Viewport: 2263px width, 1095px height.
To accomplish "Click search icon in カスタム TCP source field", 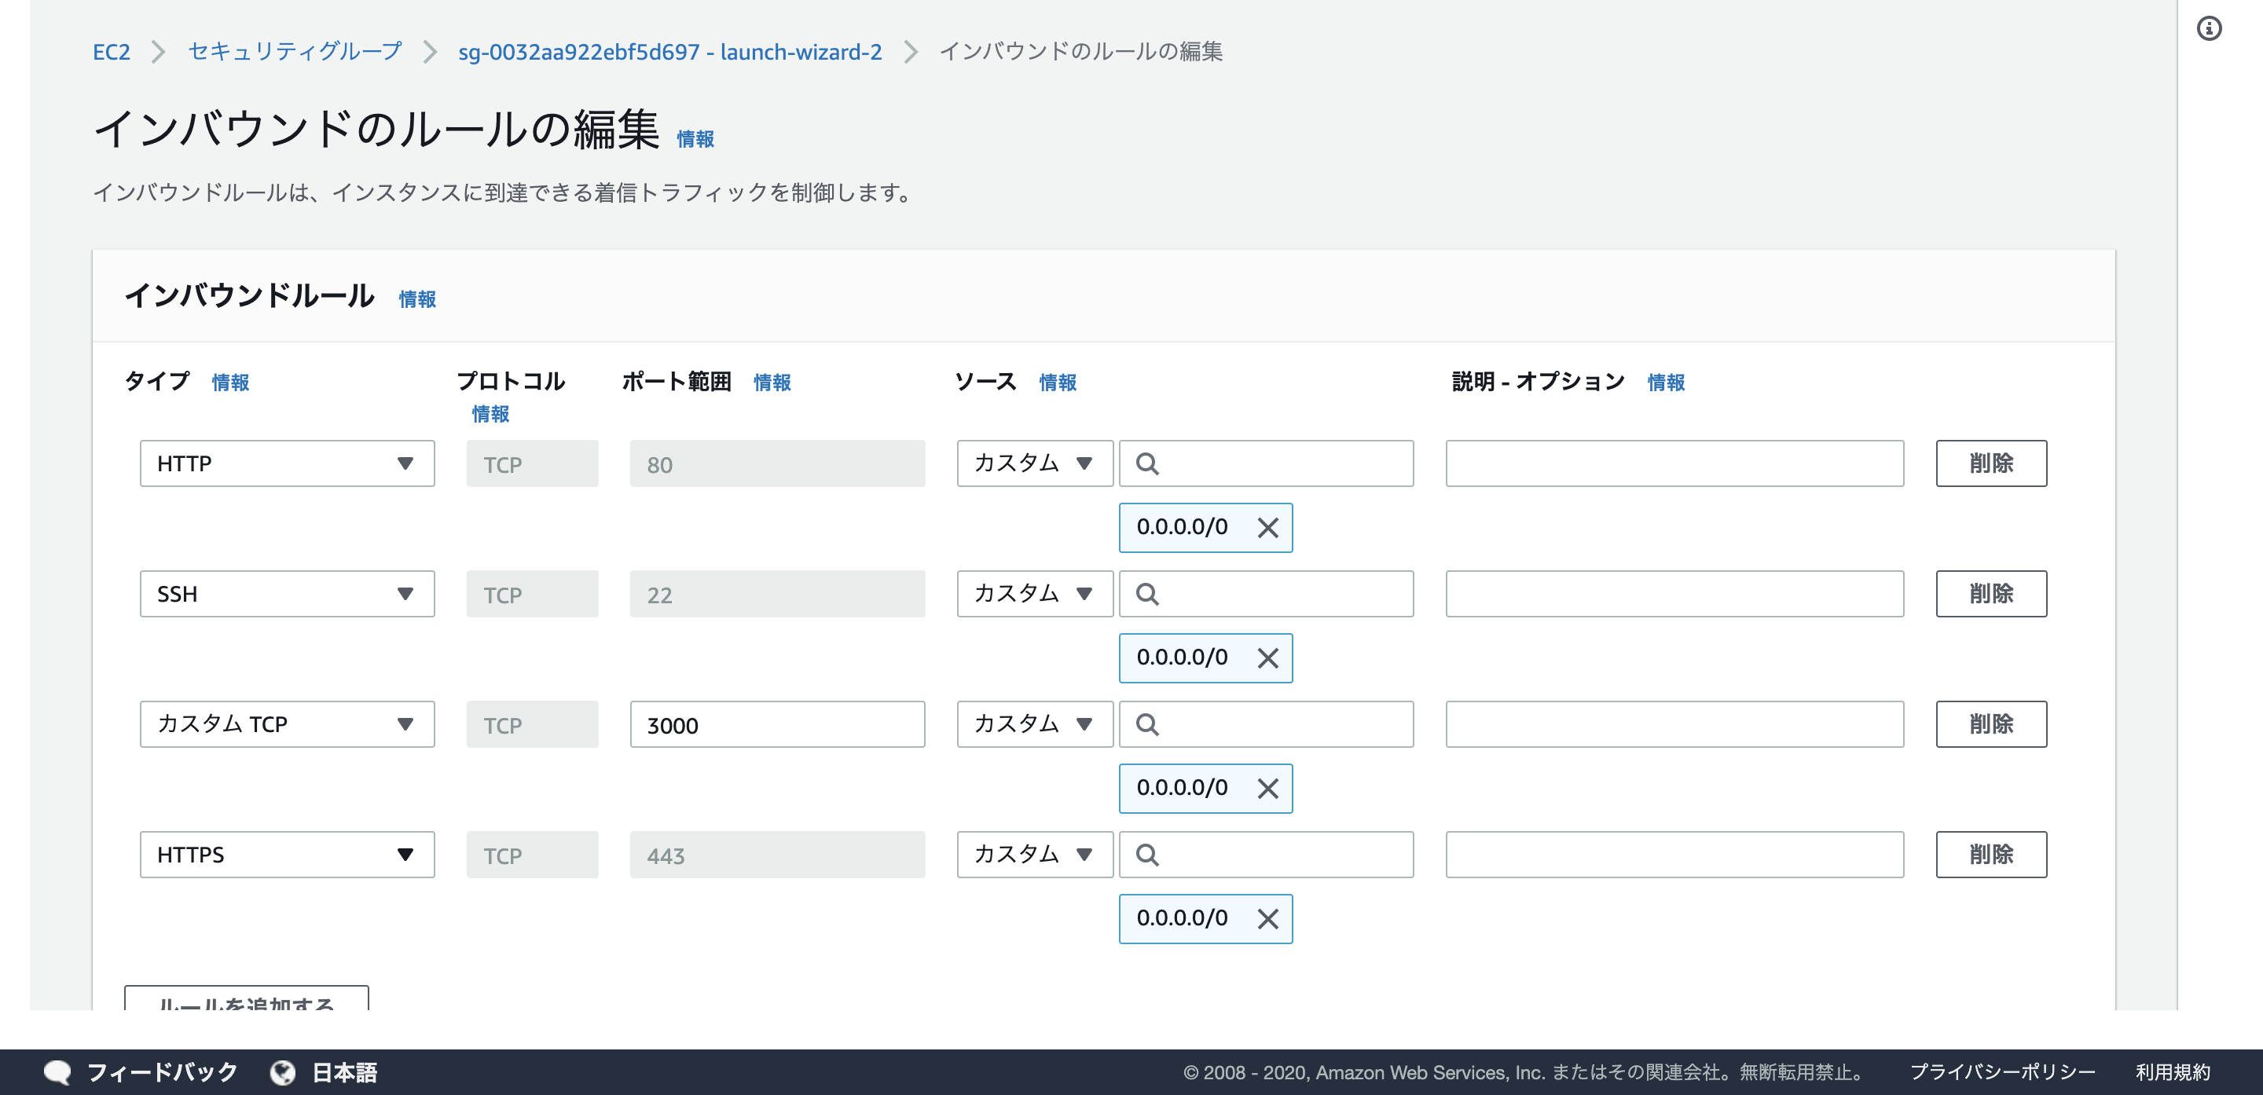I will tap(1146, 724).
